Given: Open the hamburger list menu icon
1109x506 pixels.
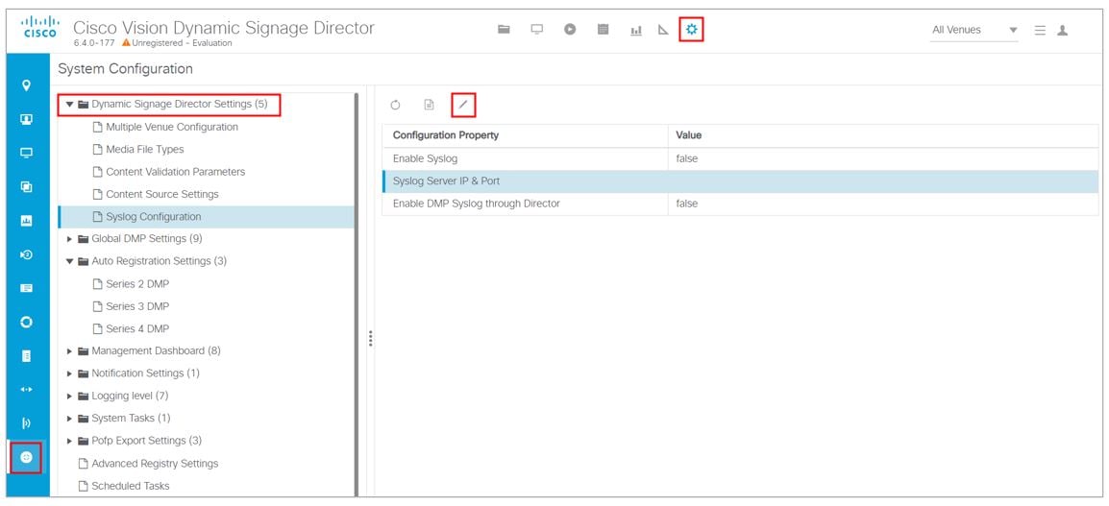Looking at the screenshot, I should click(x=1040, y=31).
